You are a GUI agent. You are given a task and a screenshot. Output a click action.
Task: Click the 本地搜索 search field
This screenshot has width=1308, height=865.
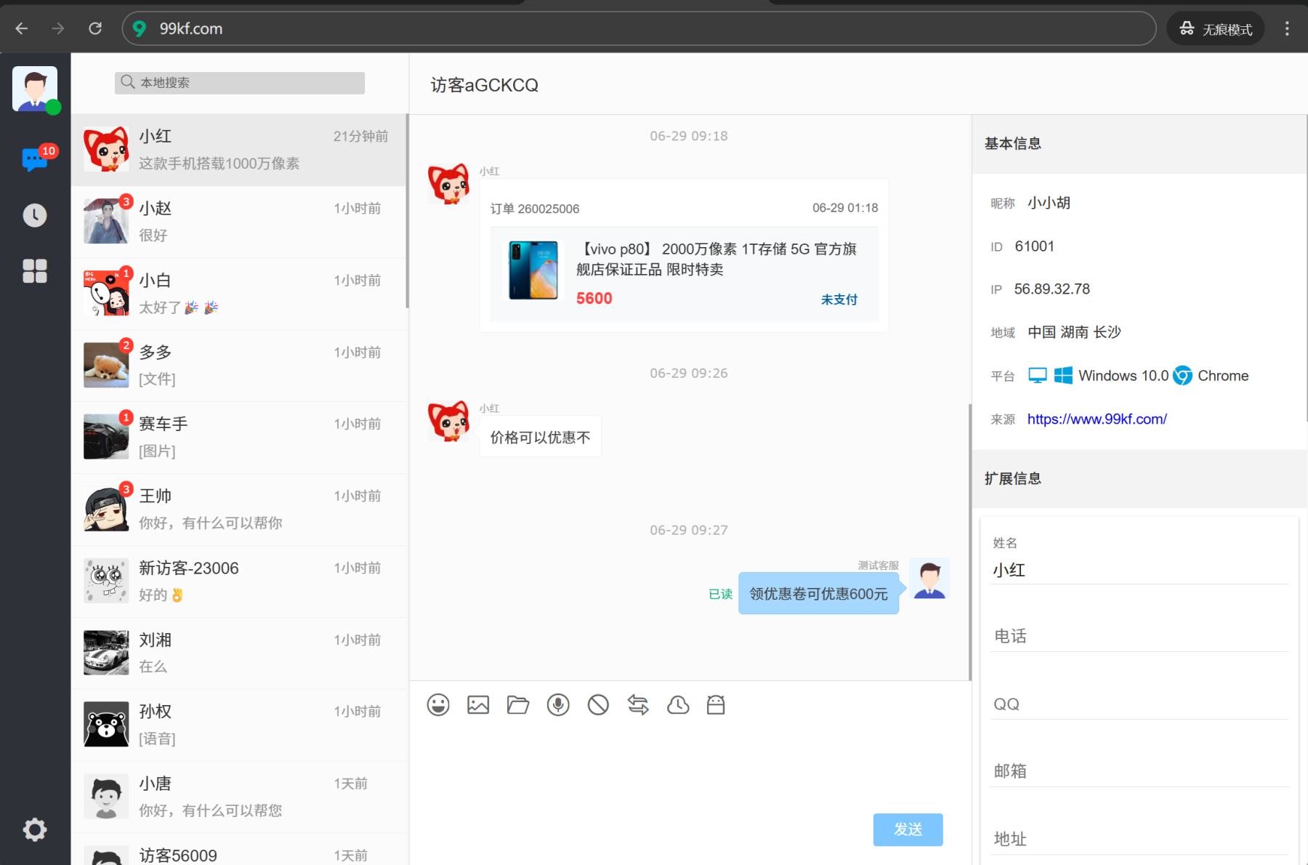coord(238,82)
